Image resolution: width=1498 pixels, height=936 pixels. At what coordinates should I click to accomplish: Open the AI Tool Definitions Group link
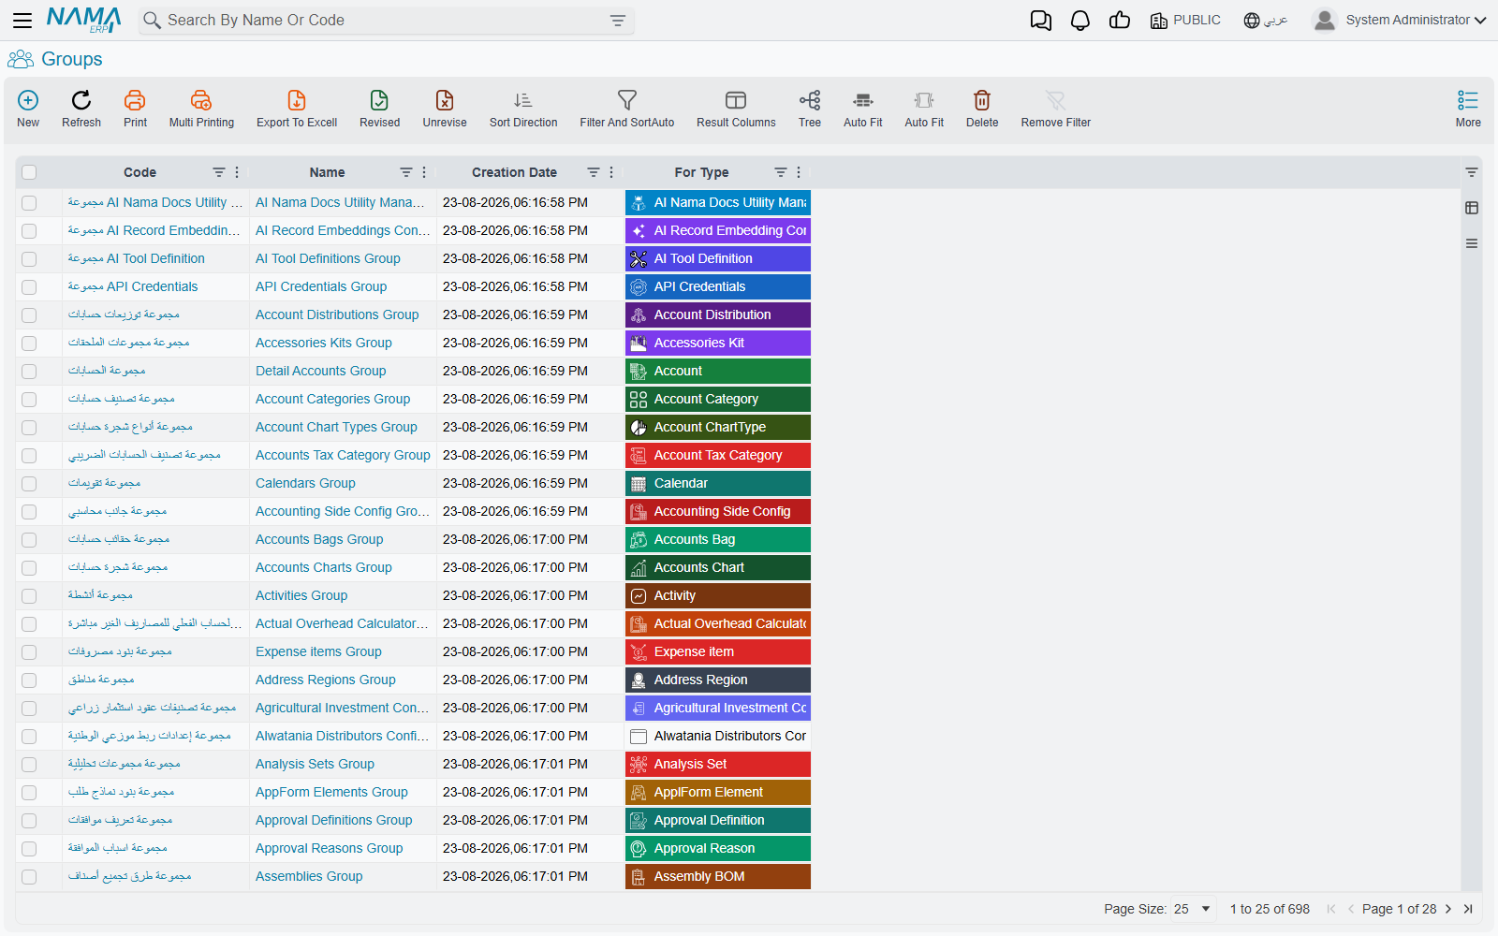tap(328, 258)
